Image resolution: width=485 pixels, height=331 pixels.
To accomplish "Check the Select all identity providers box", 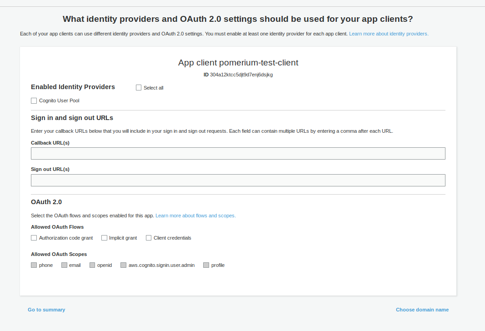I will [x=139, y=87].
